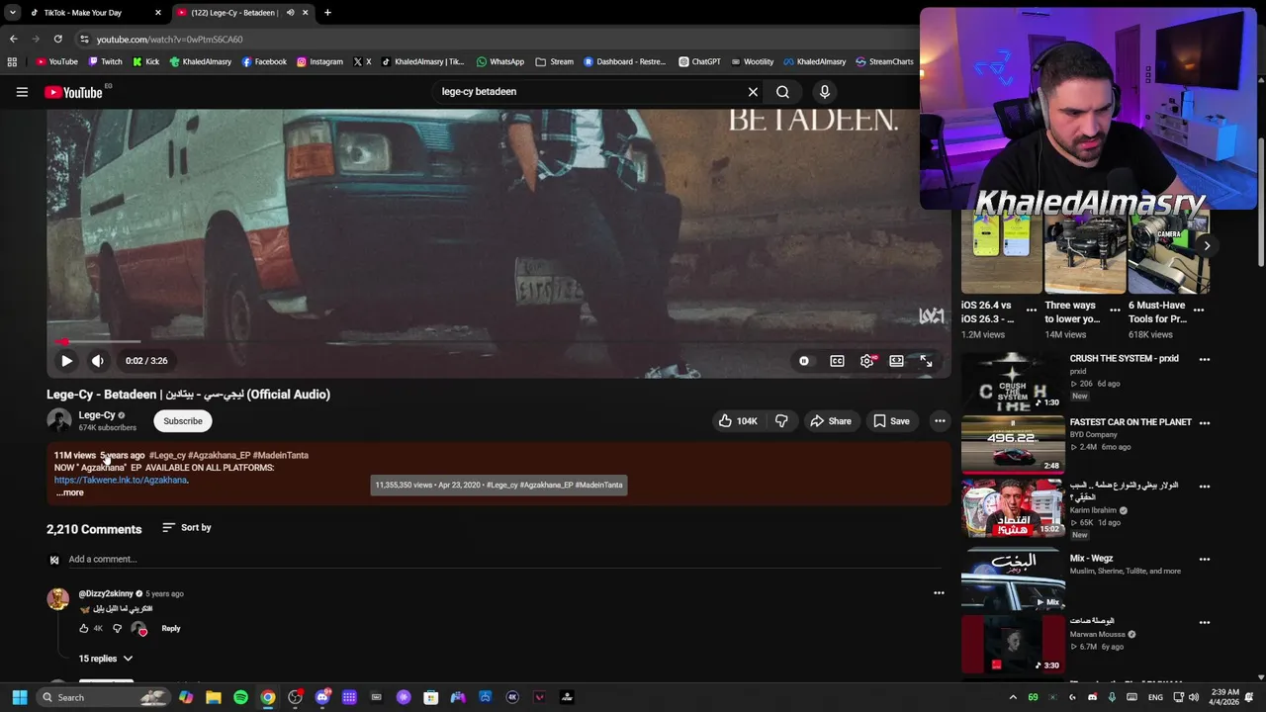
Task: Like the @Dizzy2skinny comment
Action: [x=84, y=629]
